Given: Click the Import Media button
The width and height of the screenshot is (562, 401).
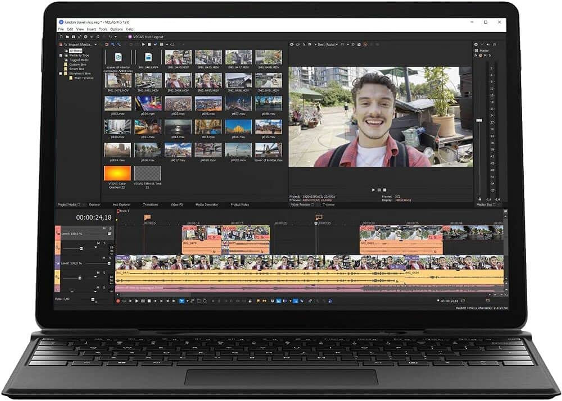Looking at the screenshot, I should click(78, 44).
